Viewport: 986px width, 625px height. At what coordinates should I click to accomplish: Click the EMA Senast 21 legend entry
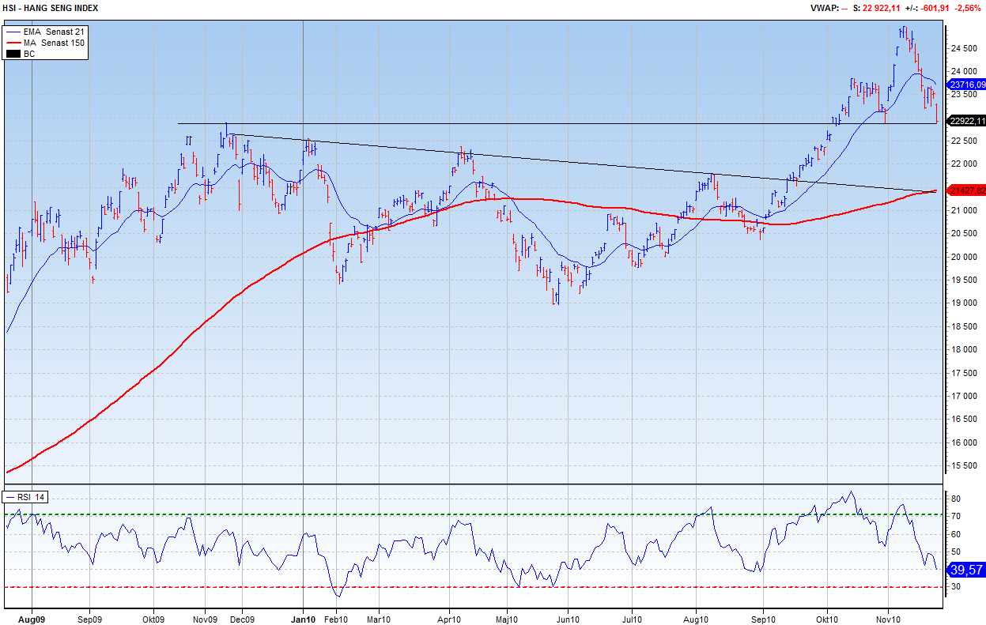[54, 31]
